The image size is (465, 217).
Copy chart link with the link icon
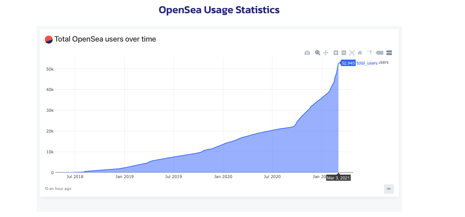point(389,189)
